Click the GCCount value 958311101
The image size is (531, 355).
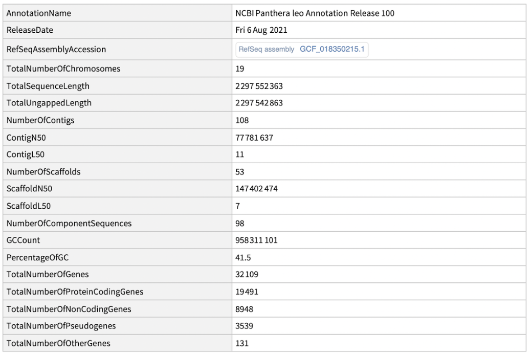[257, 241]
